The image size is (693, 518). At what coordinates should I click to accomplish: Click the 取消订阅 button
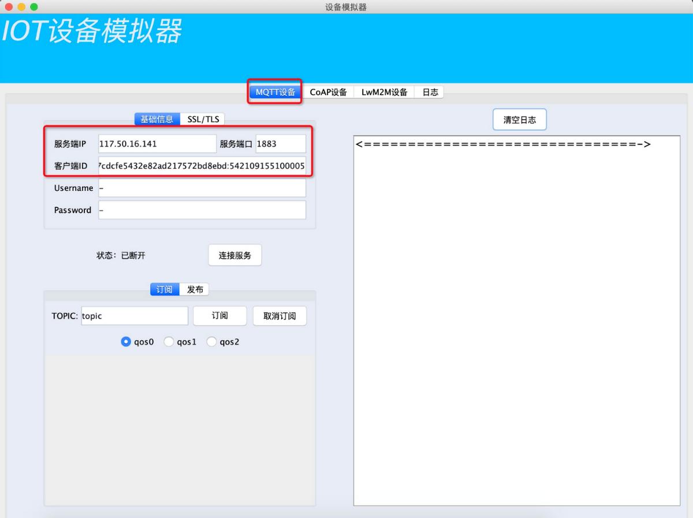tap(280, 316)
